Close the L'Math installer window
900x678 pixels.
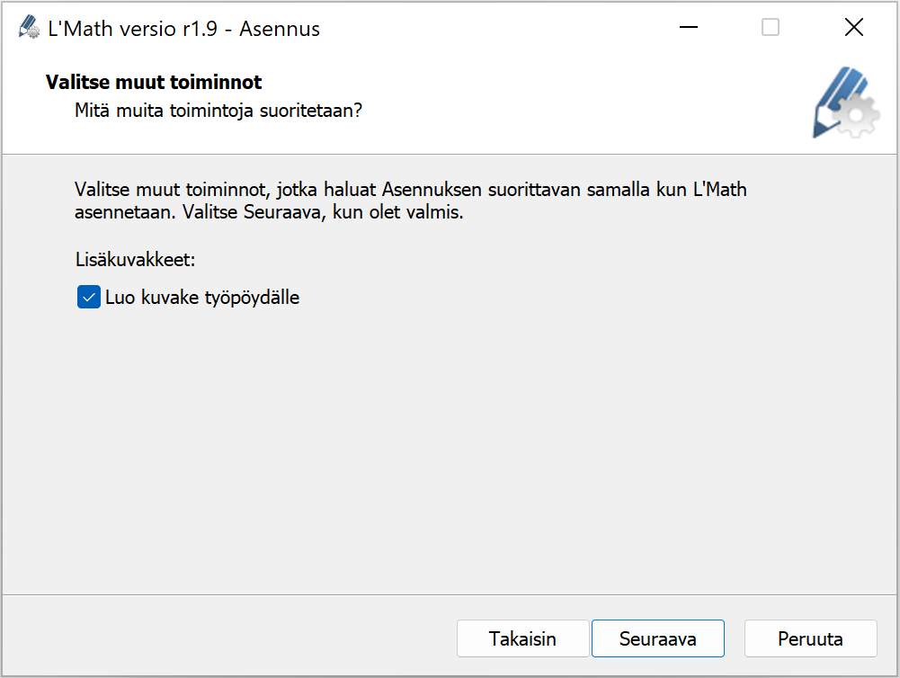(853, 28)
